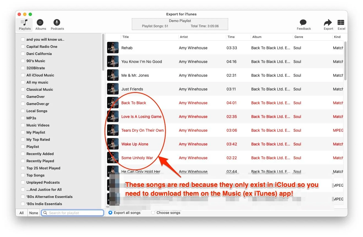The height and width of the screenshot is (237, 363).
Task: Check the 'All my music' checkbox
Action: coord(23,82)
